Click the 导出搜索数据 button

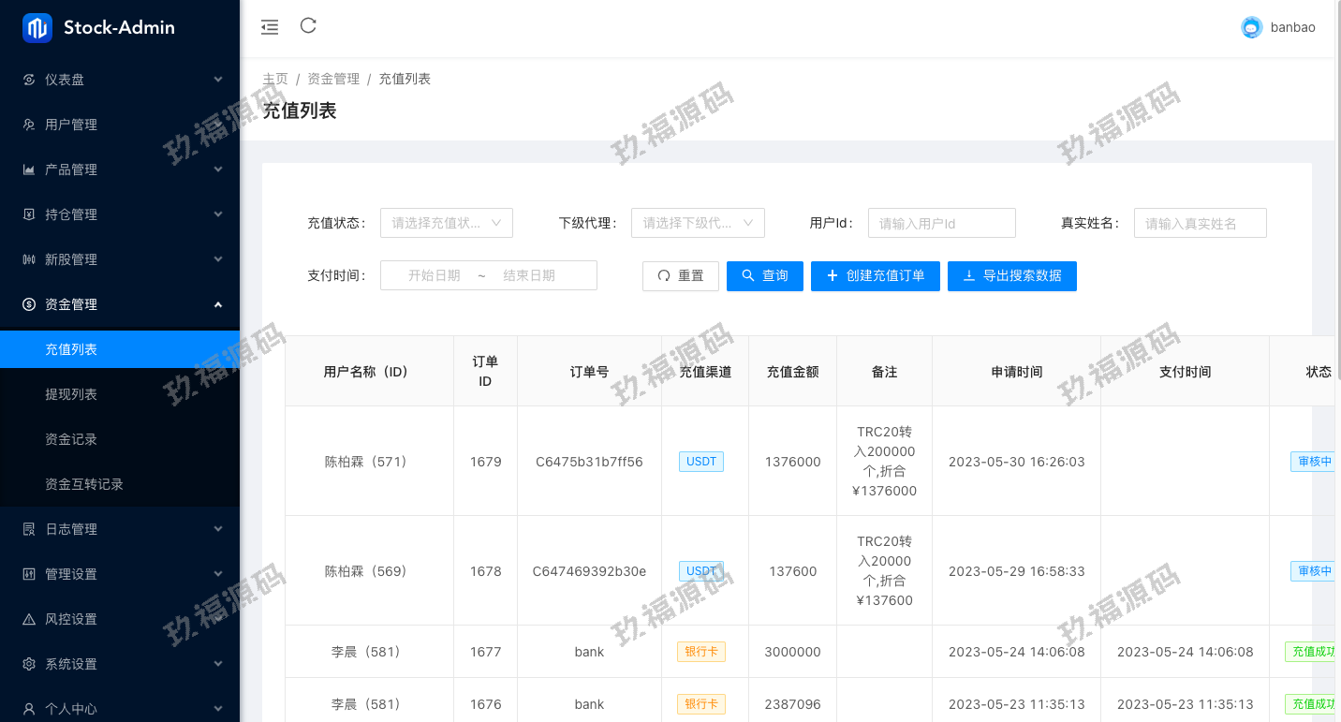pyautogui.click(x=1011, y=276)
